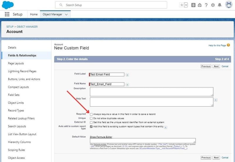Open Scoping Rules in the sidebar
This screenshot has height=162, width=235.
click(x=16, y=150)
